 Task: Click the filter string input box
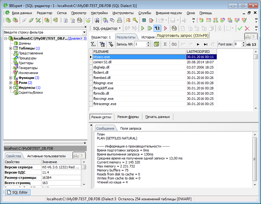point(43,32)
